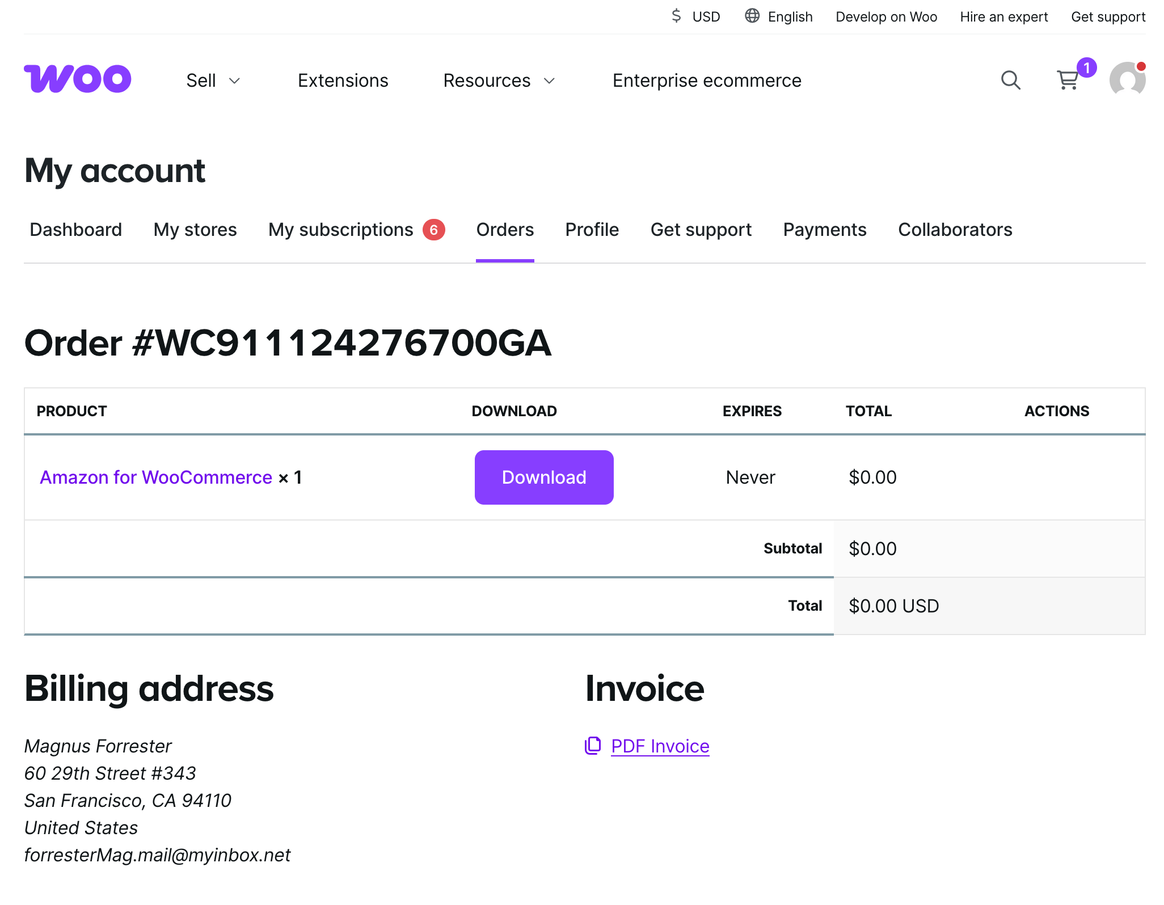1164x905 pixels.
Task: Open the Amazon for WooCommerce product link
Action: (x=156, y=477)
